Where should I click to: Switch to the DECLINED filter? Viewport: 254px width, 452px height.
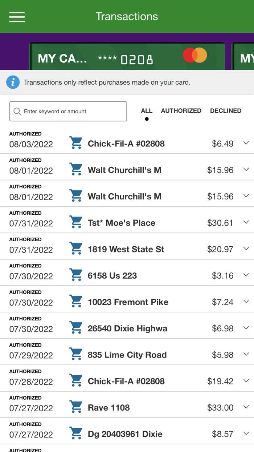coord(226,111)
